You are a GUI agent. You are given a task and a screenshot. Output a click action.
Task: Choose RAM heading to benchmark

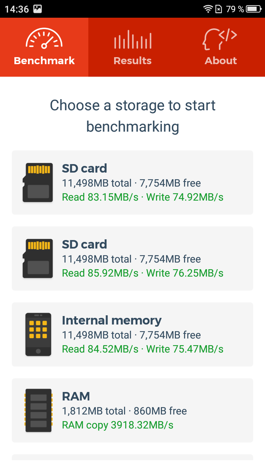pos(76,396)
